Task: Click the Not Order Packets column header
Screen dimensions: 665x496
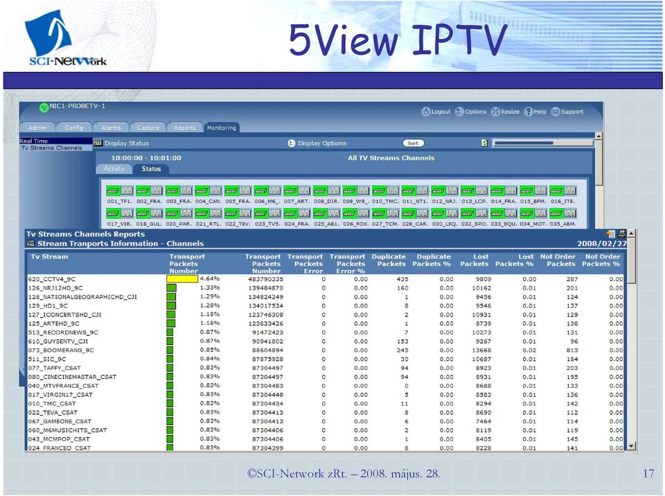Action: 558,260
